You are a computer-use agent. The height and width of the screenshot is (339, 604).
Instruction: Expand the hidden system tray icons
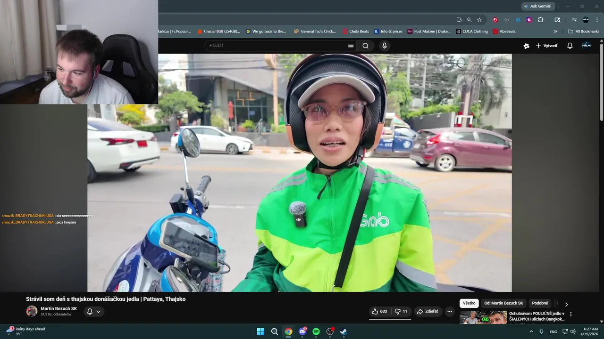tap(531, 331)
